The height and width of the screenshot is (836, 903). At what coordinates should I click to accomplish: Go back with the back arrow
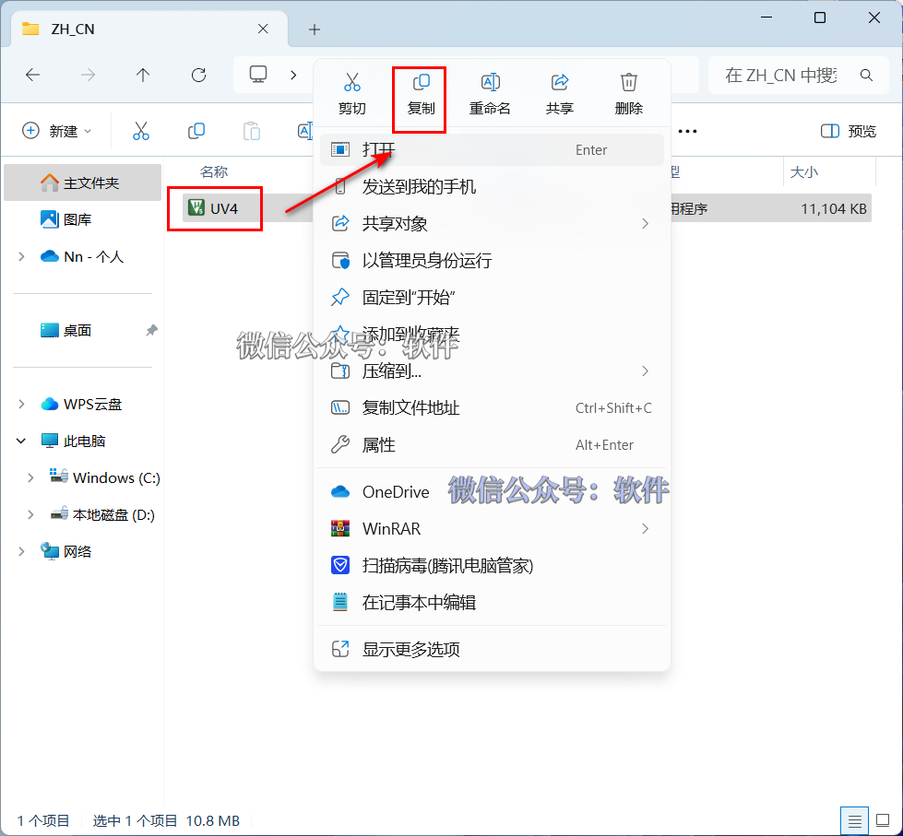[x=33, y=75]
